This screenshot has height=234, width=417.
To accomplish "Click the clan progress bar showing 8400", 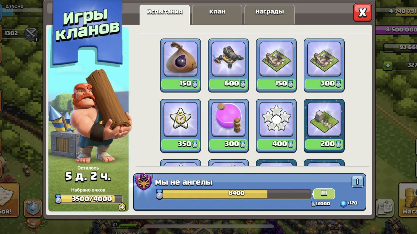I will [x=236, y=194].
